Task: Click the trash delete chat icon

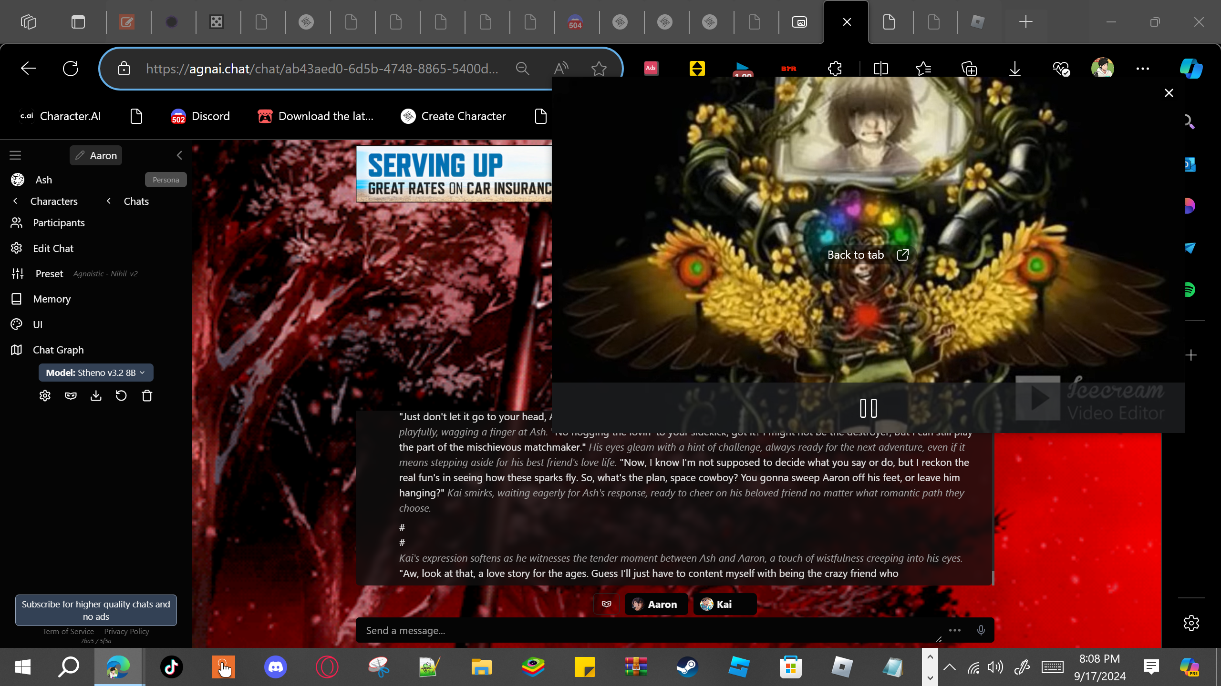Action: tap(147, 396)
